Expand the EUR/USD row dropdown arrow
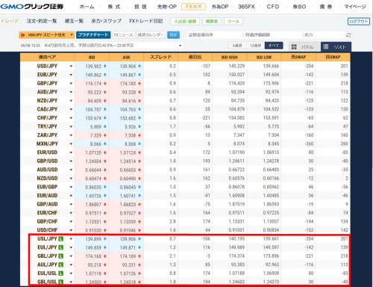The height and width of the screenshot is (287, 373). point(71,152)
